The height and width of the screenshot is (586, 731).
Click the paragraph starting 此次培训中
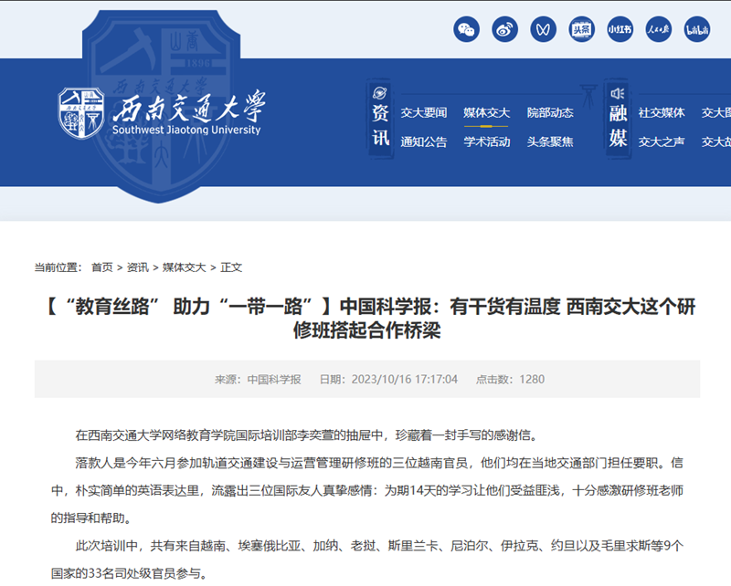[367, 560]
